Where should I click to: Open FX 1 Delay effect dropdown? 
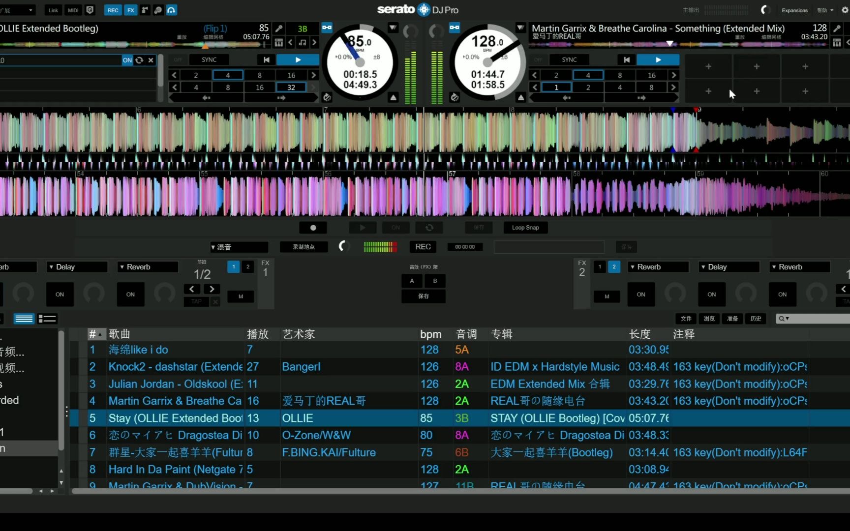click(77, 267)
